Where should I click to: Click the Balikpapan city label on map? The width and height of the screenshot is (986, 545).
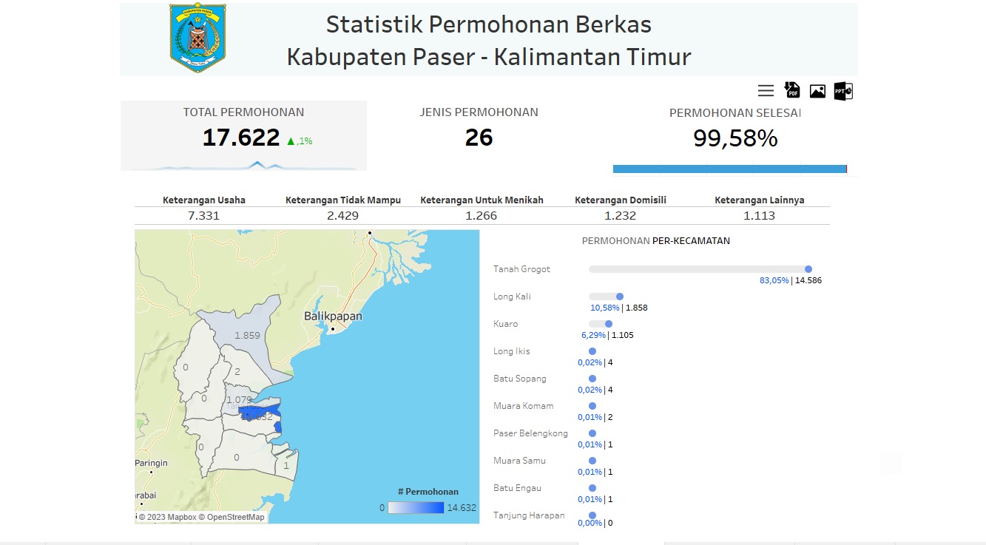(333, 316)
